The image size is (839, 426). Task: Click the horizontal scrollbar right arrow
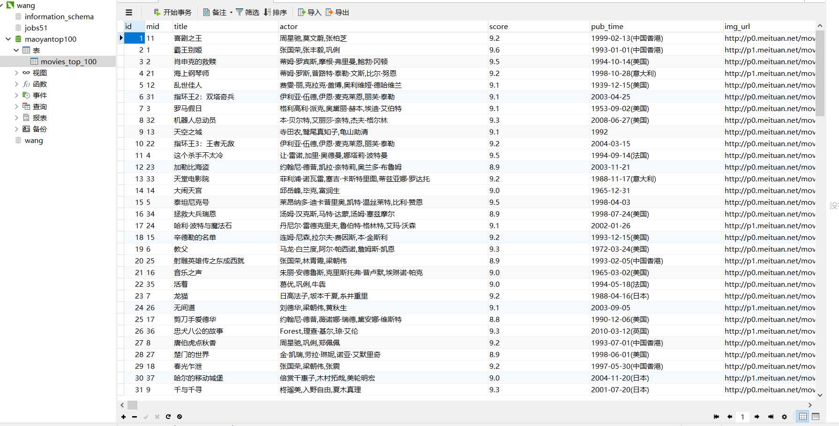(x=810, y=405)
